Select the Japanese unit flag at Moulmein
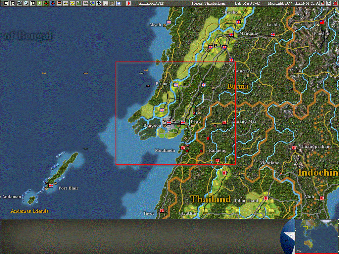 pyautogui.click(x=183, y=148)
